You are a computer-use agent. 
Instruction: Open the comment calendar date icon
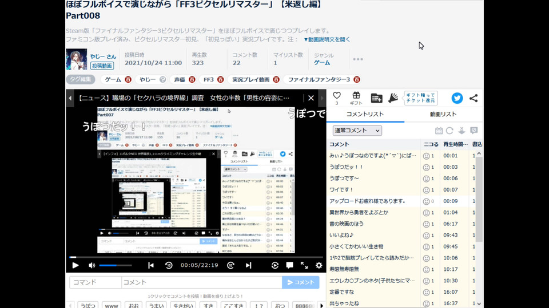(439, 131)
